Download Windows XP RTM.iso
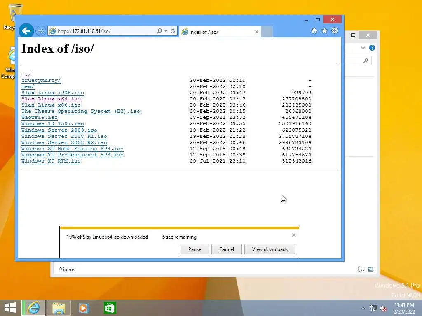Viewport: 422px width, 316px height. pyautogui.click(x=51, y=161)
